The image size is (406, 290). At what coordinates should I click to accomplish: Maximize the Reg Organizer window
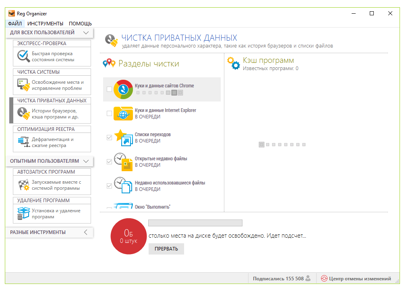click(371, 13)
